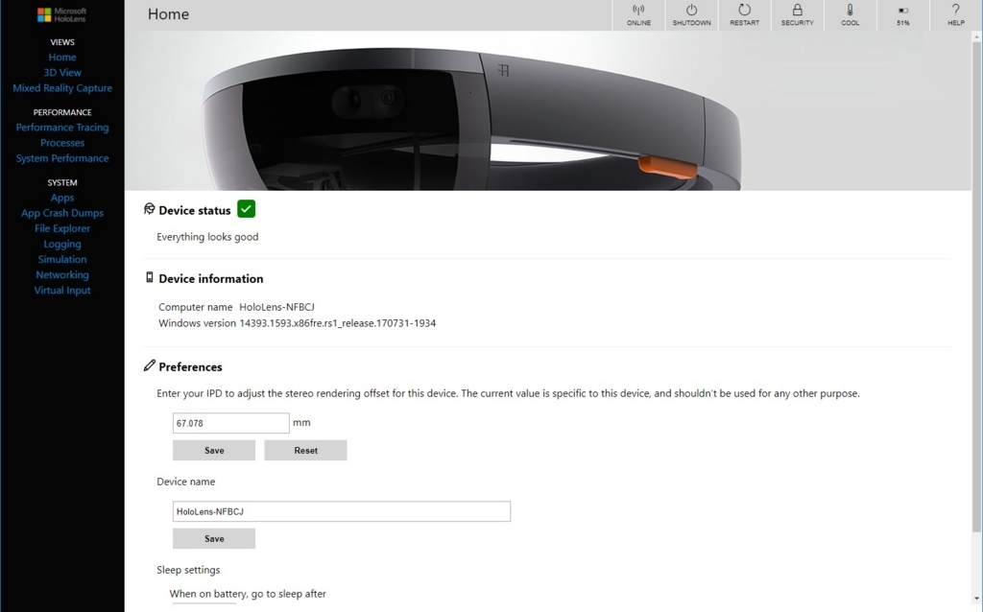
Task: Open the 3D View page
Action: click(62, 73)
